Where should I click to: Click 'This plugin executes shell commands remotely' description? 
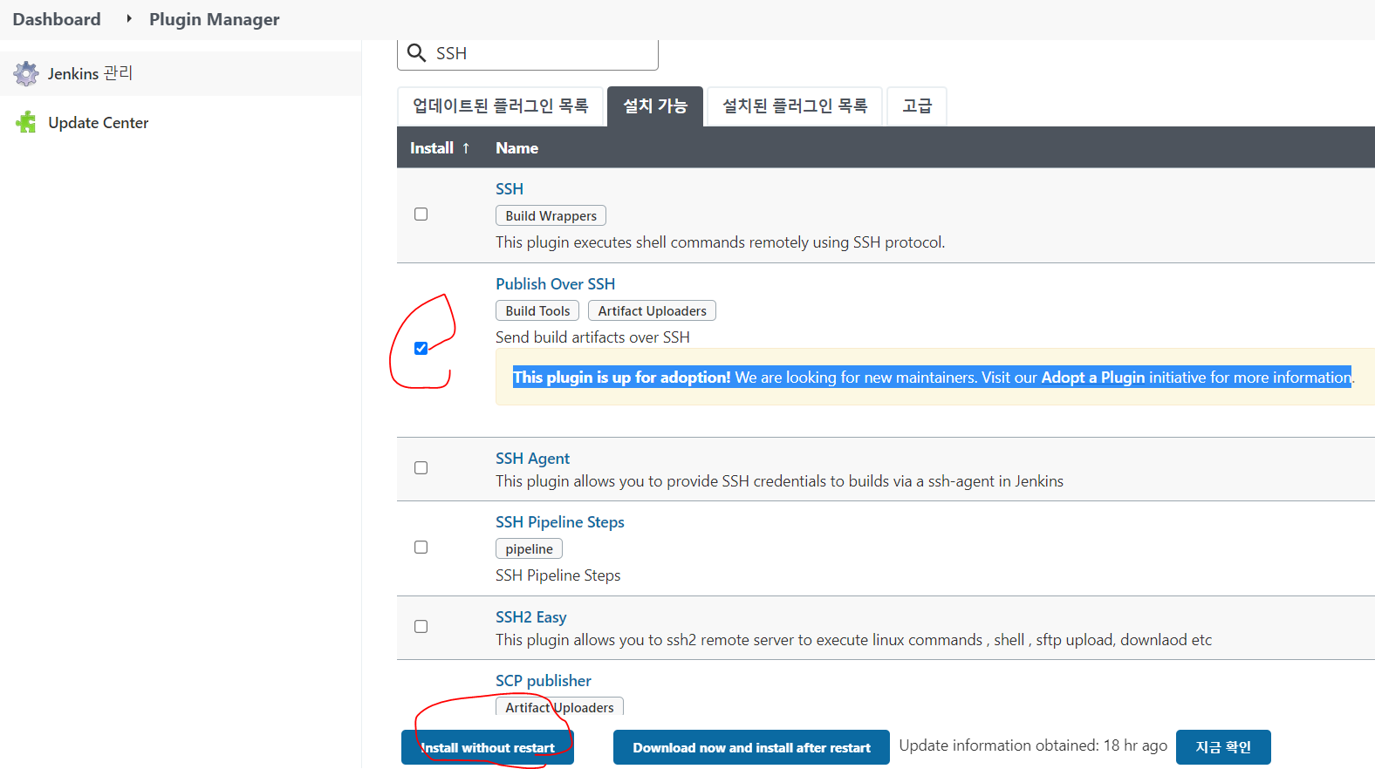[x=721, y=242]
